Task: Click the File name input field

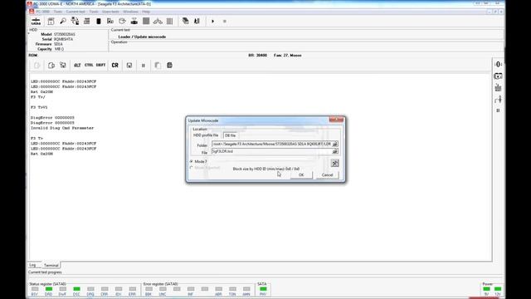Action: coord(272,151)
